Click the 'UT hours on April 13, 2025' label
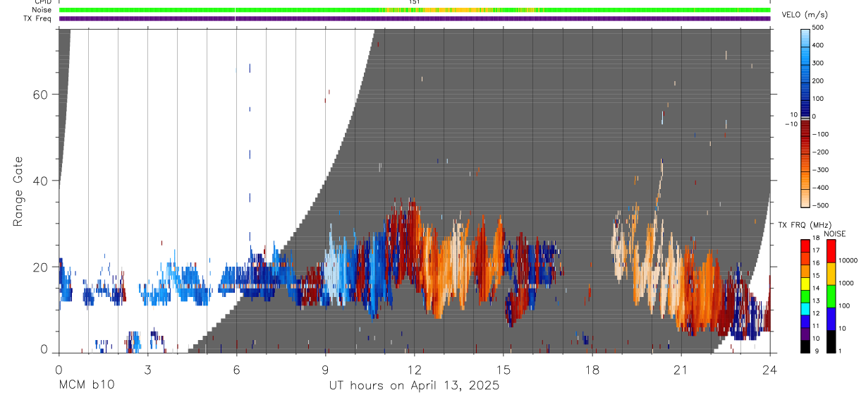Viewport: 866px width, 400px height. pyautogui.click(x=414, y=386)
